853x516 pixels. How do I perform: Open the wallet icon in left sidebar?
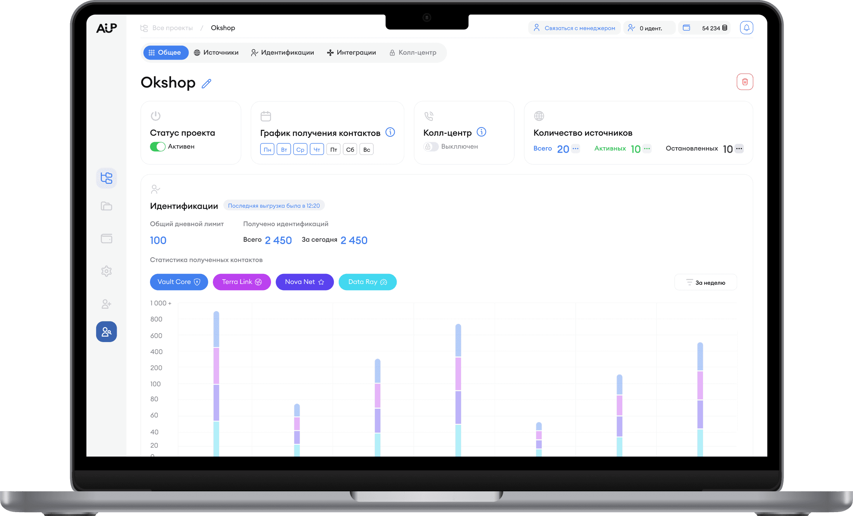107,239
